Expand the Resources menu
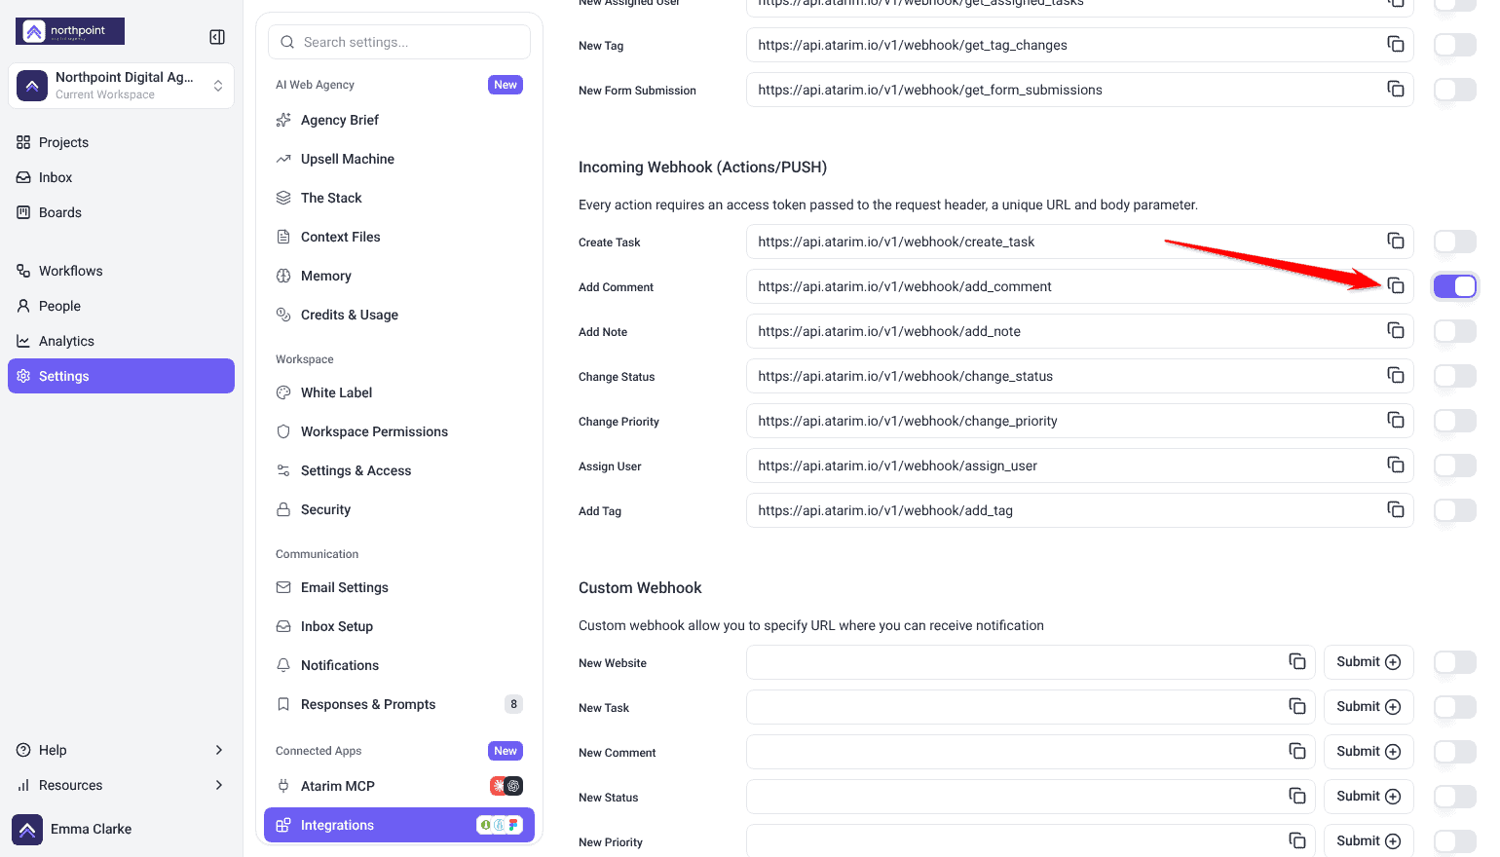The height and width of the screenshot is (857, 1500). (x=121, y=785)
